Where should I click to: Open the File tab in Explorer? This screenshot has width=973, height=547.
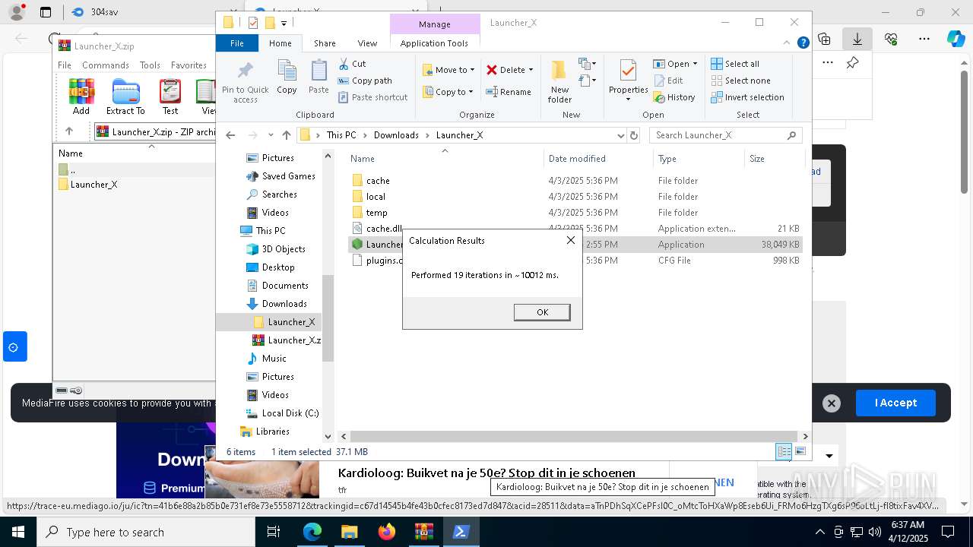[237, 43]
